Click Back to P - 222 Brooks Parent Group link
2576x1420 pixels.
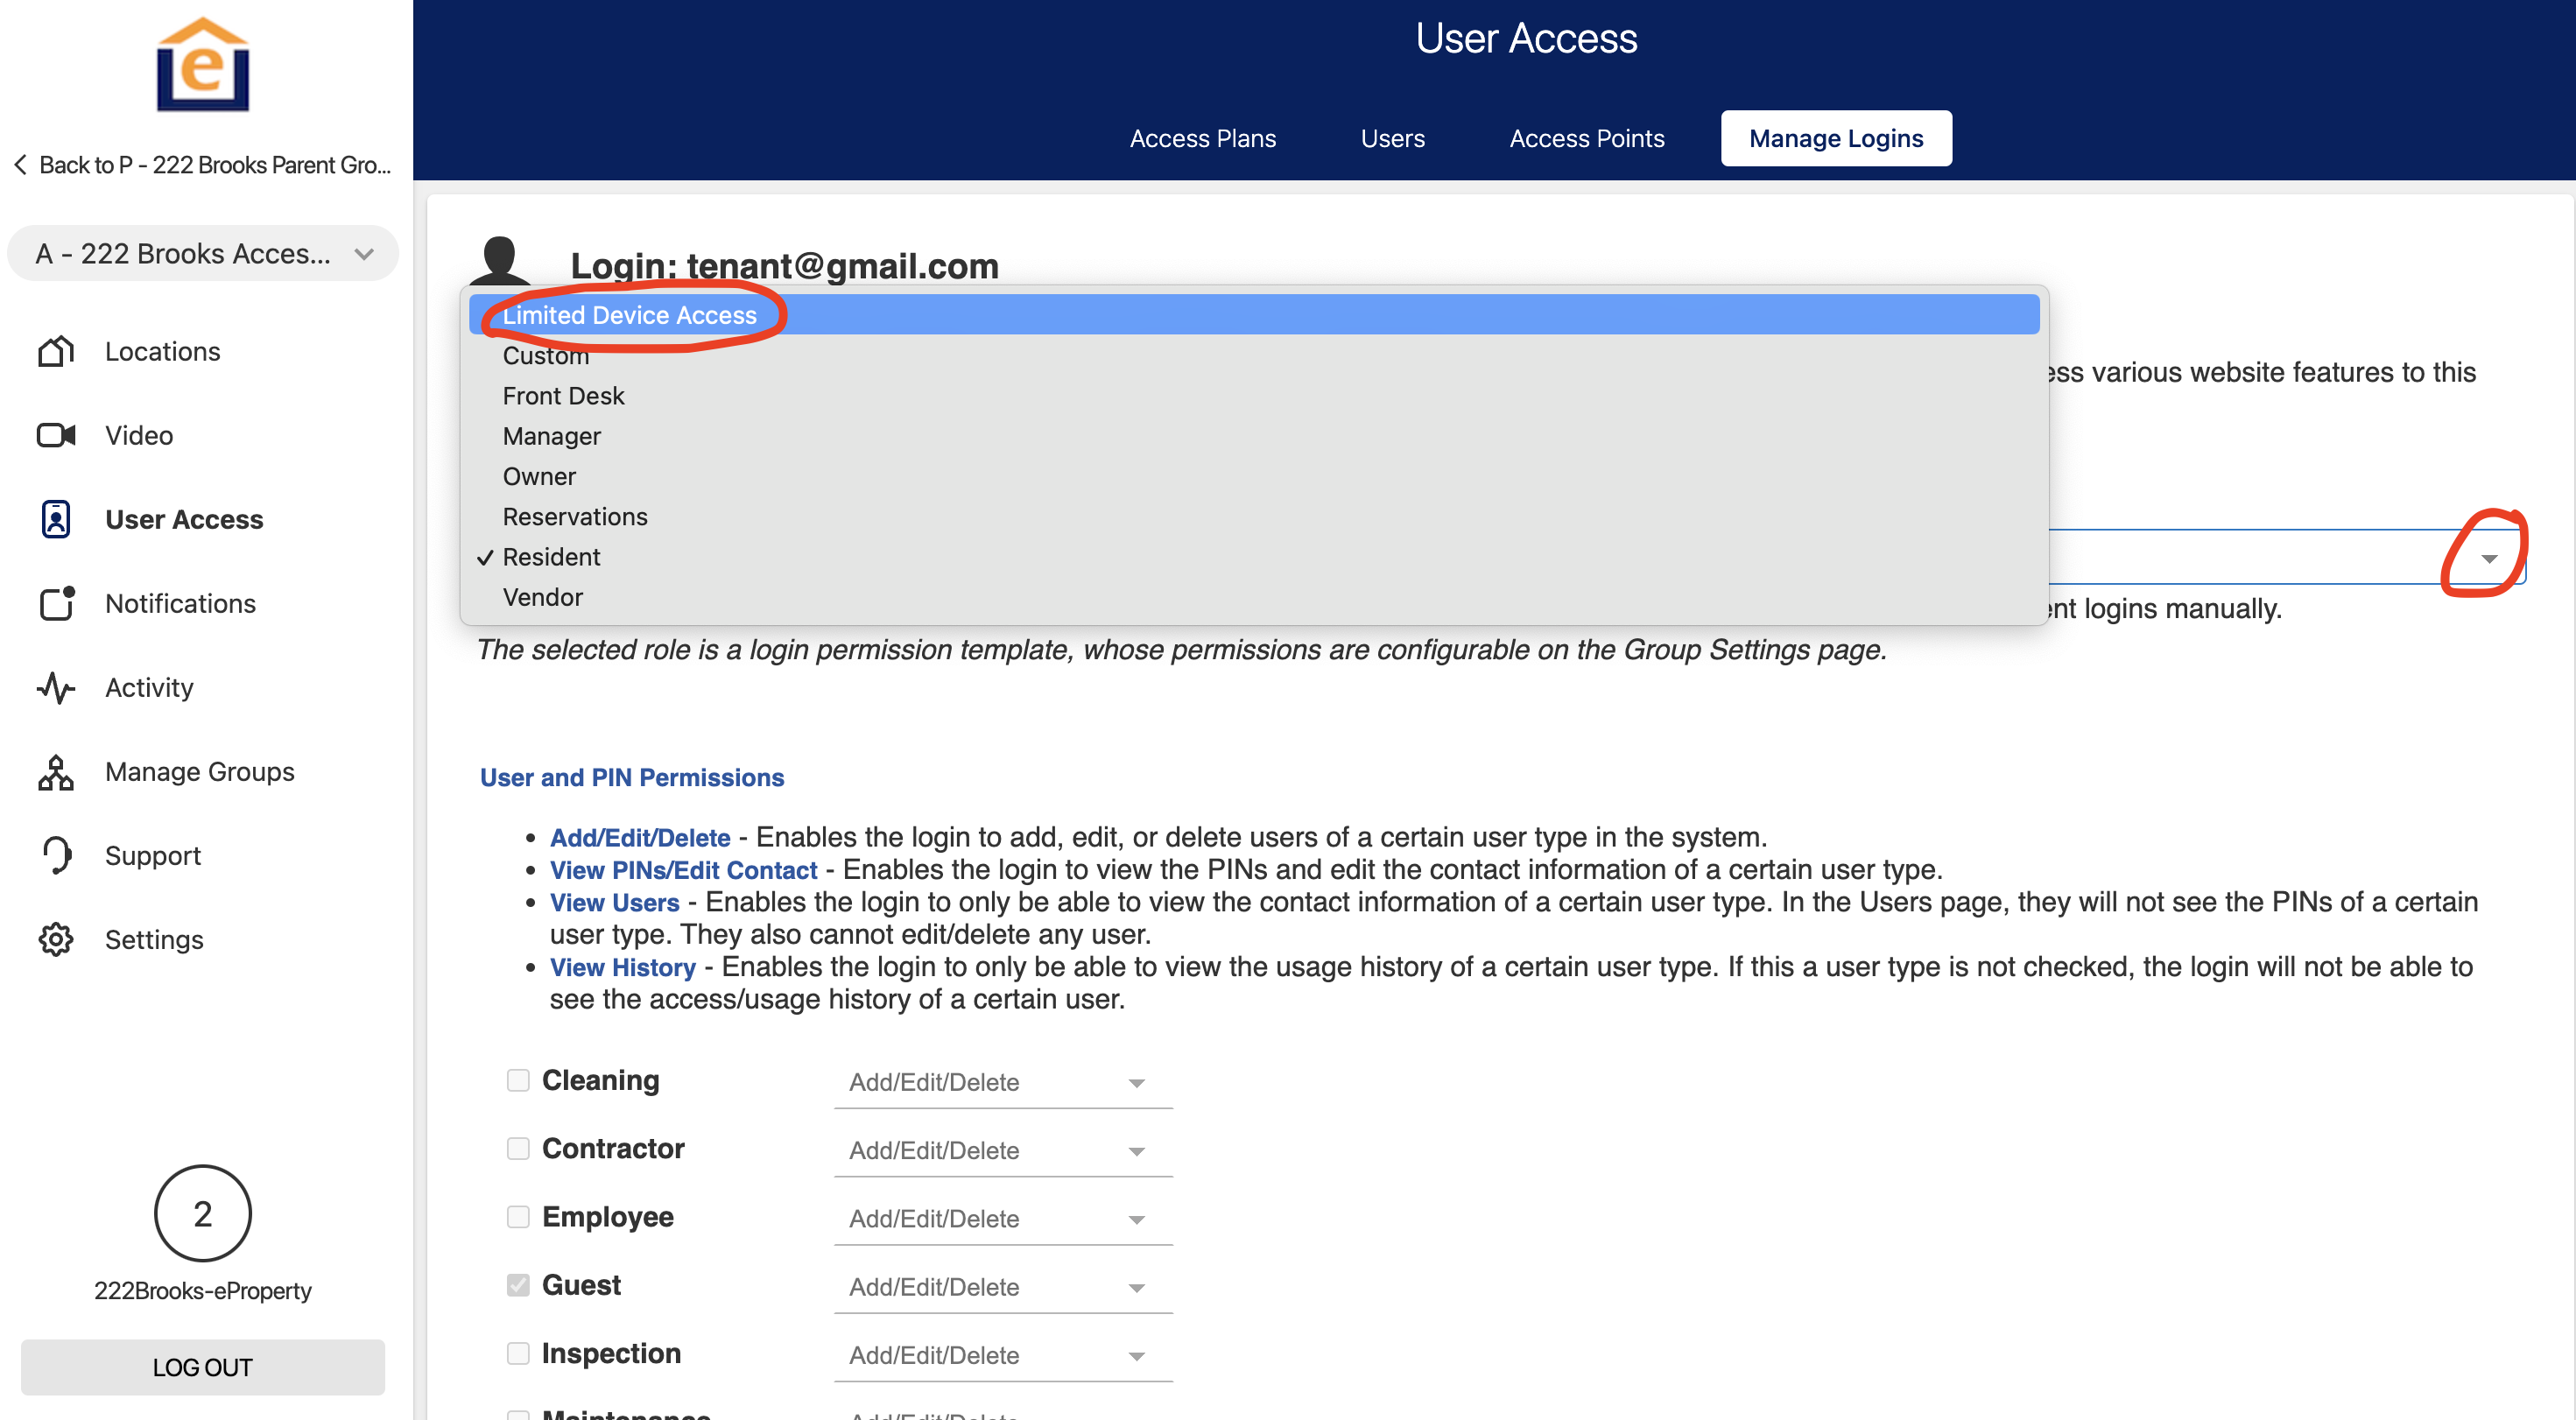[x=203, y=165]
